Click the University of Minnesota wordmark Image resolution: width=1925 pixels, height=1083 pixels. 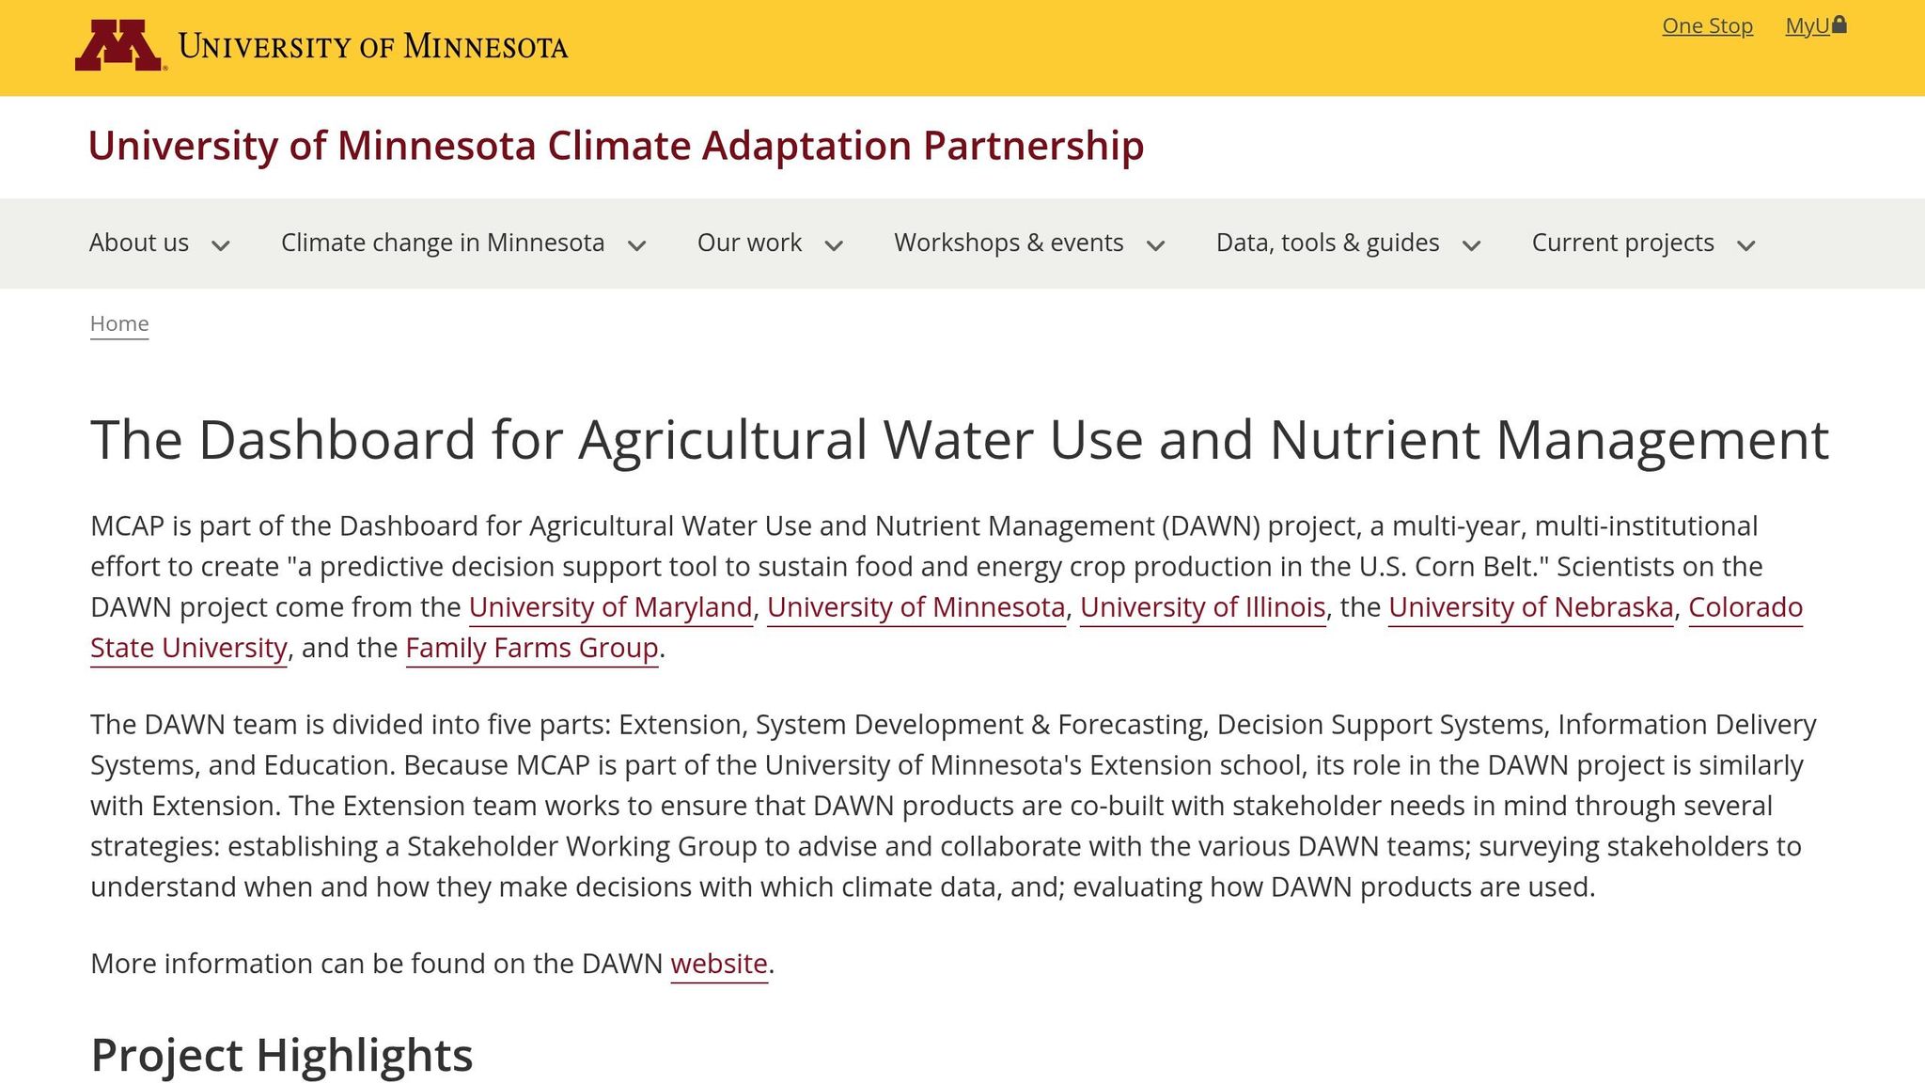point(373,46)
